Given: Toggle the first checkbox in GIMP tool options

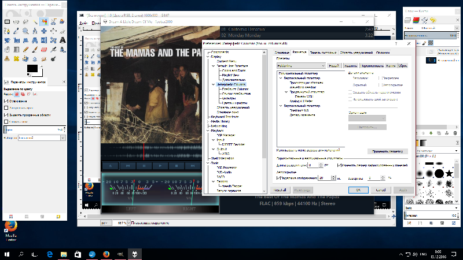Looking at the screenshot, I should 6,100.
